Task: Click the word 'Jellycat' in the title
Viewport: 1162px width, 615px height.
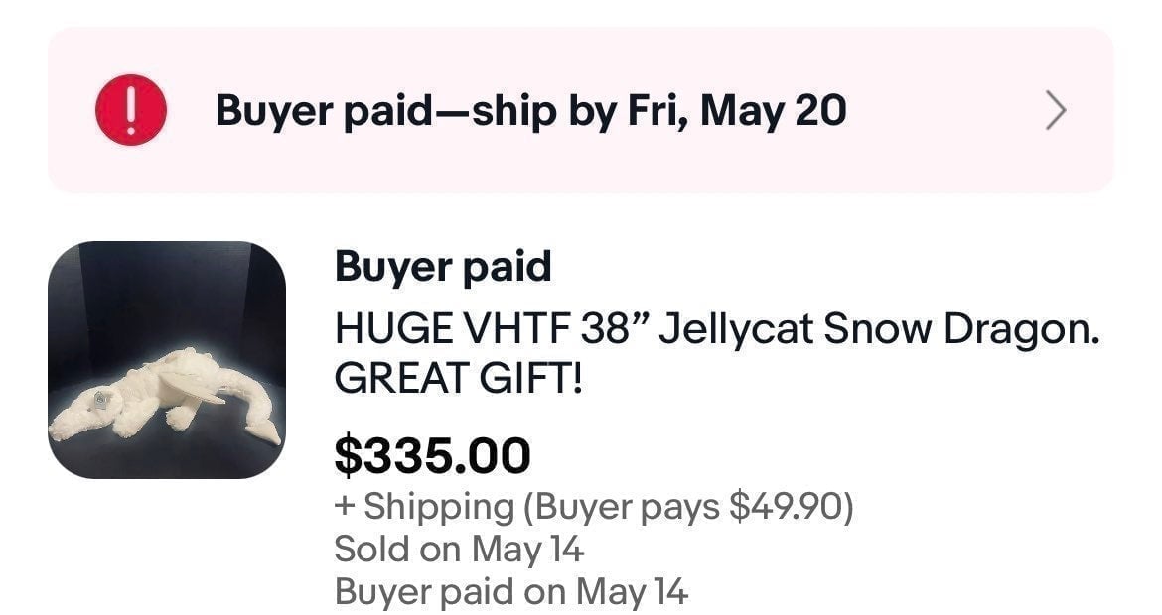Action: pos(736,329)
